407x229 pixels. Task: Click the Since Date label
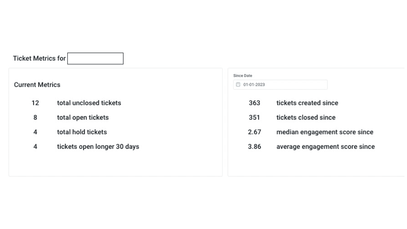click(x=243, y=76)
